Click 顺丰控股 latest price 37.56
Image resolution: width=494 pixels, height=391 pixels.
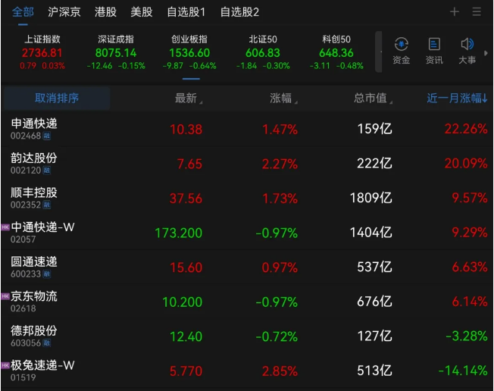[186, 199]
